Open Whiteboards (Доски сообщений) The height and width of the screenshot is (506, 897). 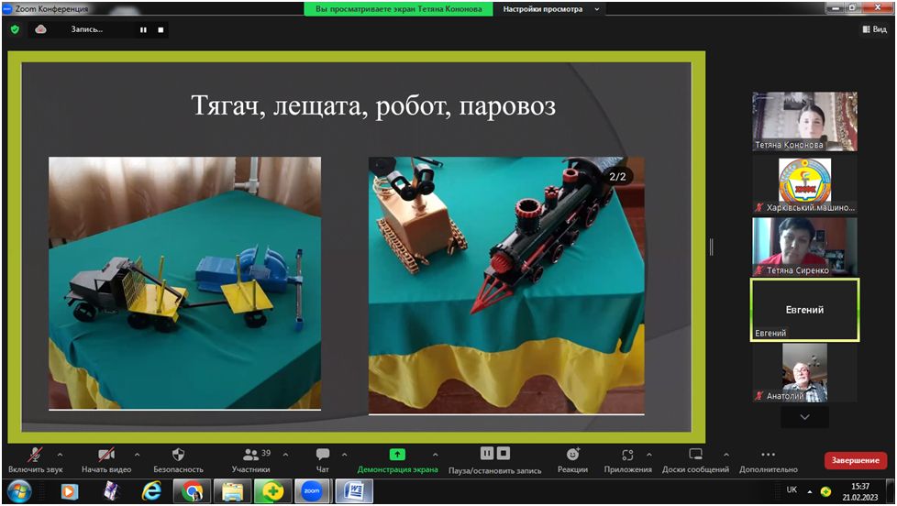pyautogui.click(x=695, y=460)
